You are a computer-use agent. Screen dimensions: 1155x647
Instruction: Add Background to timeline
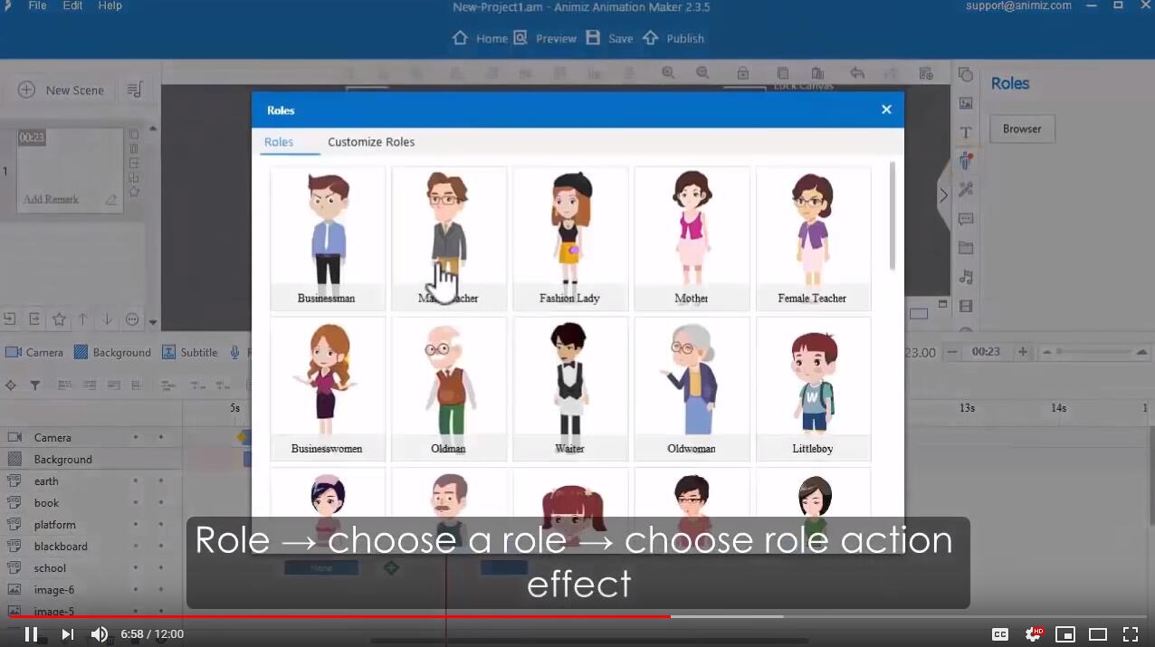click(x=112, y=352)
